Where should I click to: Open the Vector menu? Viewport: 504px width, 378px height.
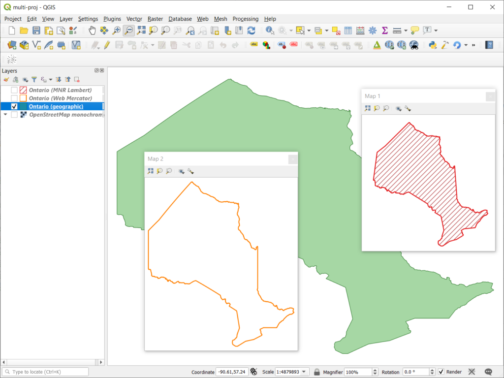[134, 19]
